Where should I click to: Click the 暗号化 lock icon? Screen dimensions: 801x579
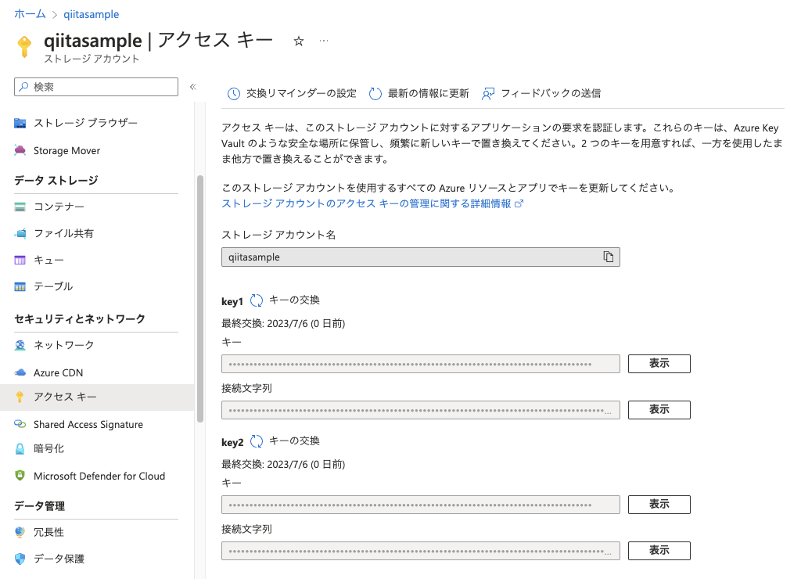(x=20, y=448)
